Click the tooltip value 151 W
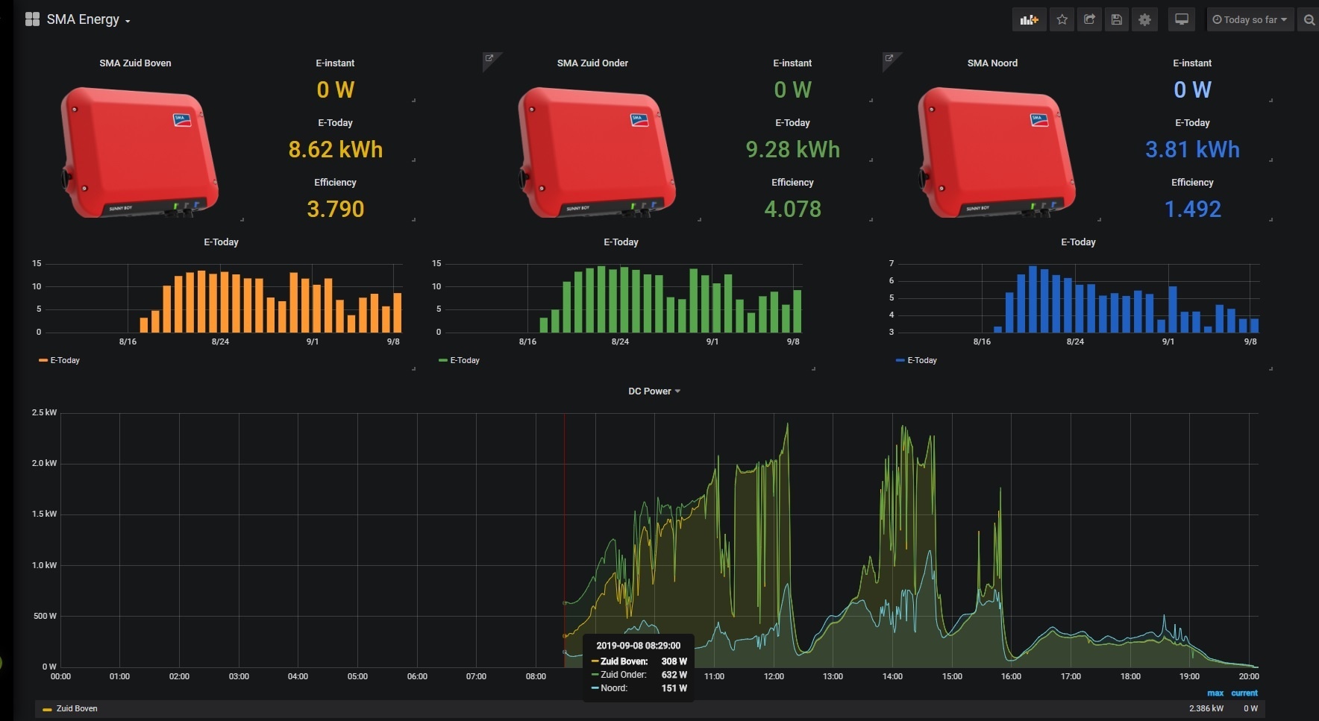 tap(674, 688)
